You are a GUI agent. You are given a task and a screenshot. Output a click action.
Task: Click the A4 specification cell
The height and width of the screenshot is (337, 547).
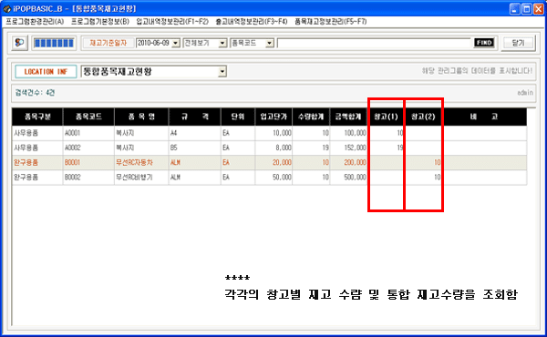pyautogui.click(x=195, y=133)
